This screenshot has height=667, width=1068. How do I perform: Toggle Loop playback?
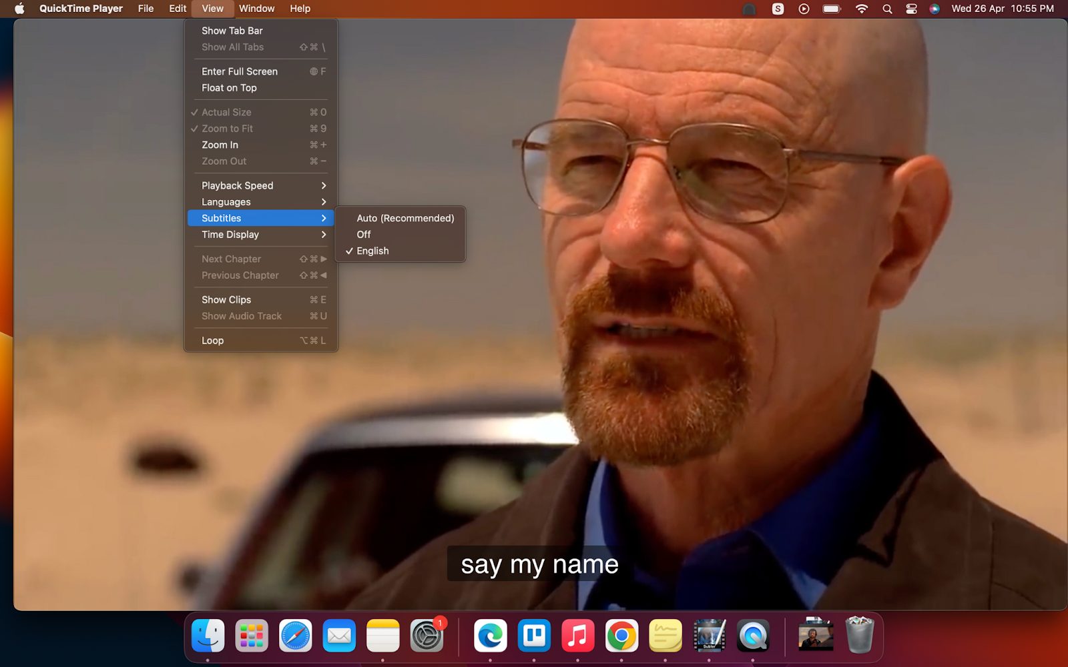[261, 340]
